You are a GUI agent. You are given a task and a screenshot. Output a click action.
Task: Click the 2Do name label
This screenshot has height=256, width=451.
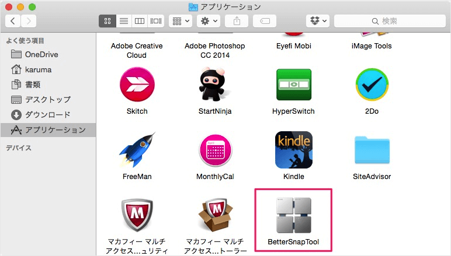click(372, 111)
